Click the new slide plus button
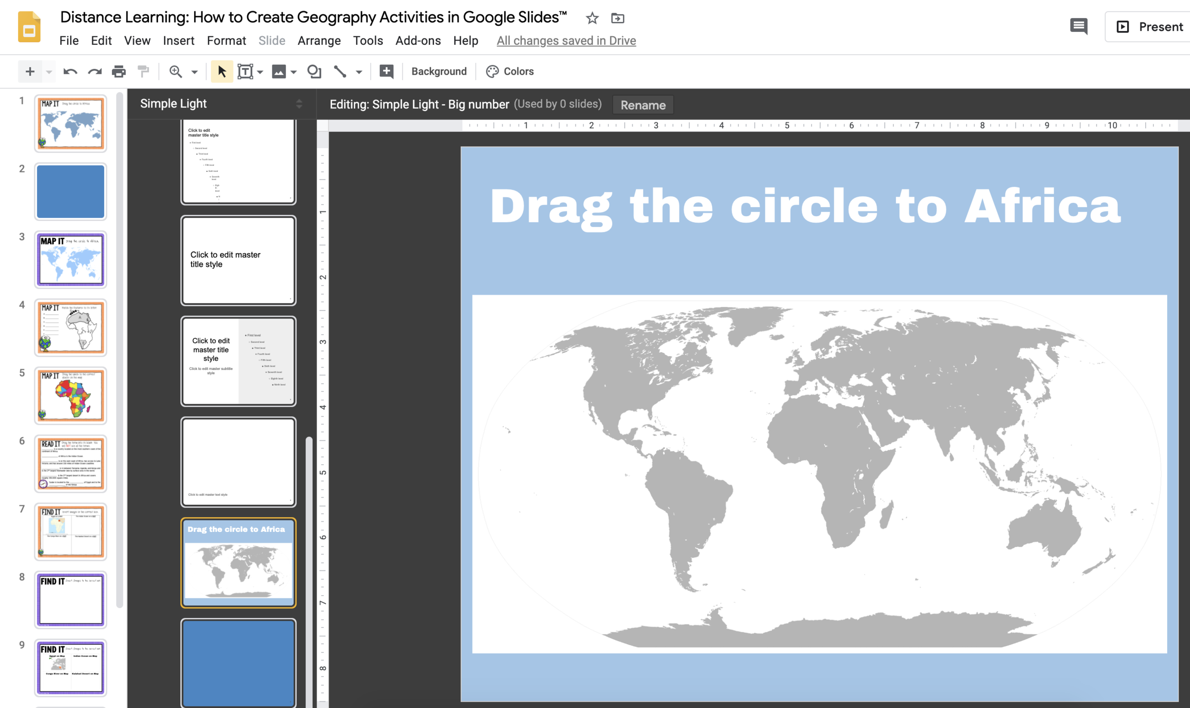This screenshot has width=1190, height=708. (x=30, y=71)
